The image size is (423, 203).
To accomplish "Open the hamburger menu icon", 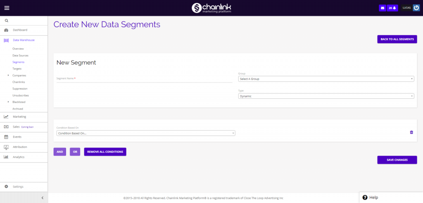I will tap(7, 8).
